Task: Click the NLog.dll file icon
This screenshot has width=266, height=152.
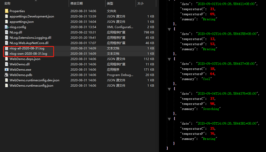Action: pos(7,32)
